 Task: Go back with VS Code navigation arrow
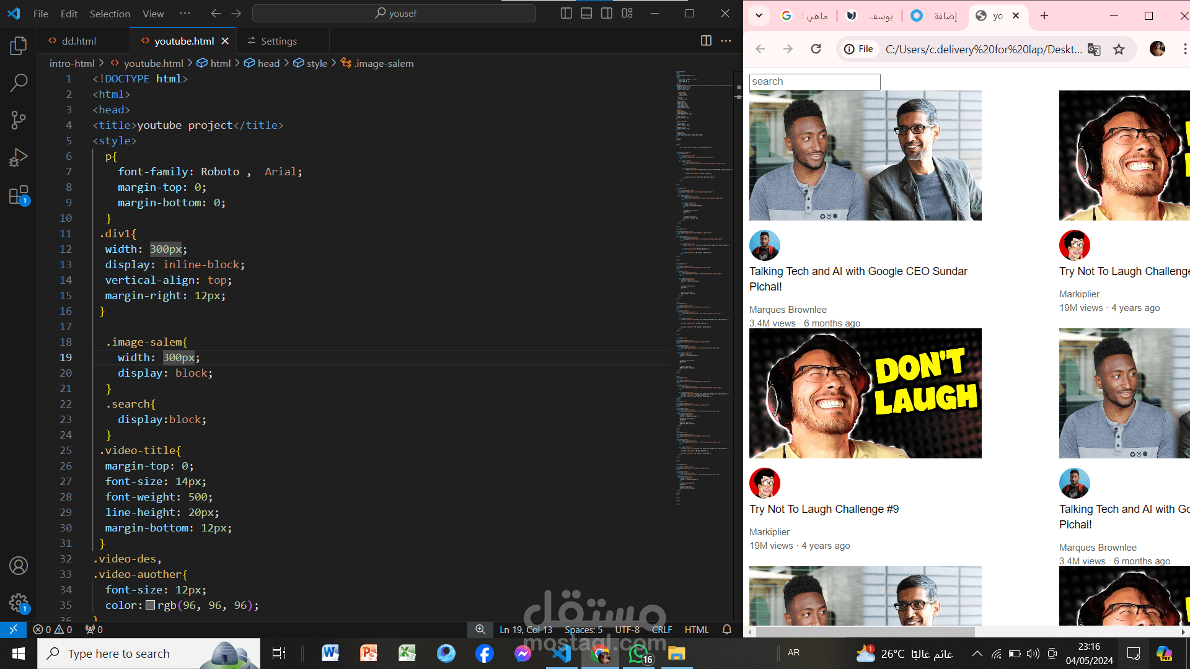coord(216,13)
